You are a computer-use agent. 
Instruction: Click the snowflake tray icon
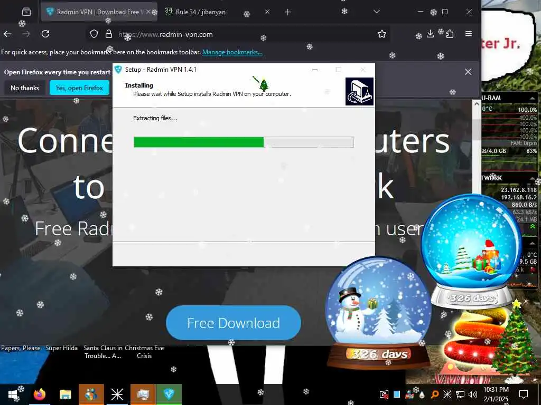[x=447, y=394]
